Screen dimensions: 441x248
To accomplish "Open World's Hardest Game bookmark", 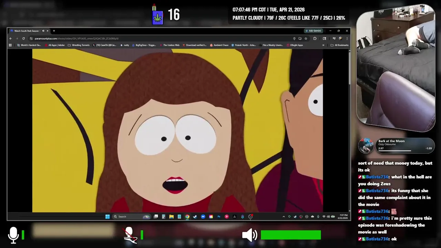I will tap(29, 45).
